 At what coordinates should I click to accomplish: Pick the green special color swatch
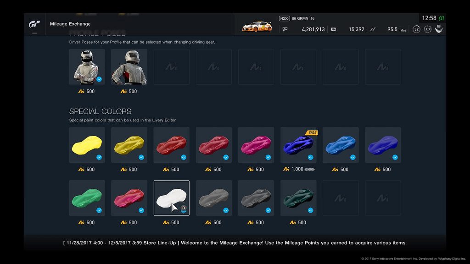click(87, 198)
